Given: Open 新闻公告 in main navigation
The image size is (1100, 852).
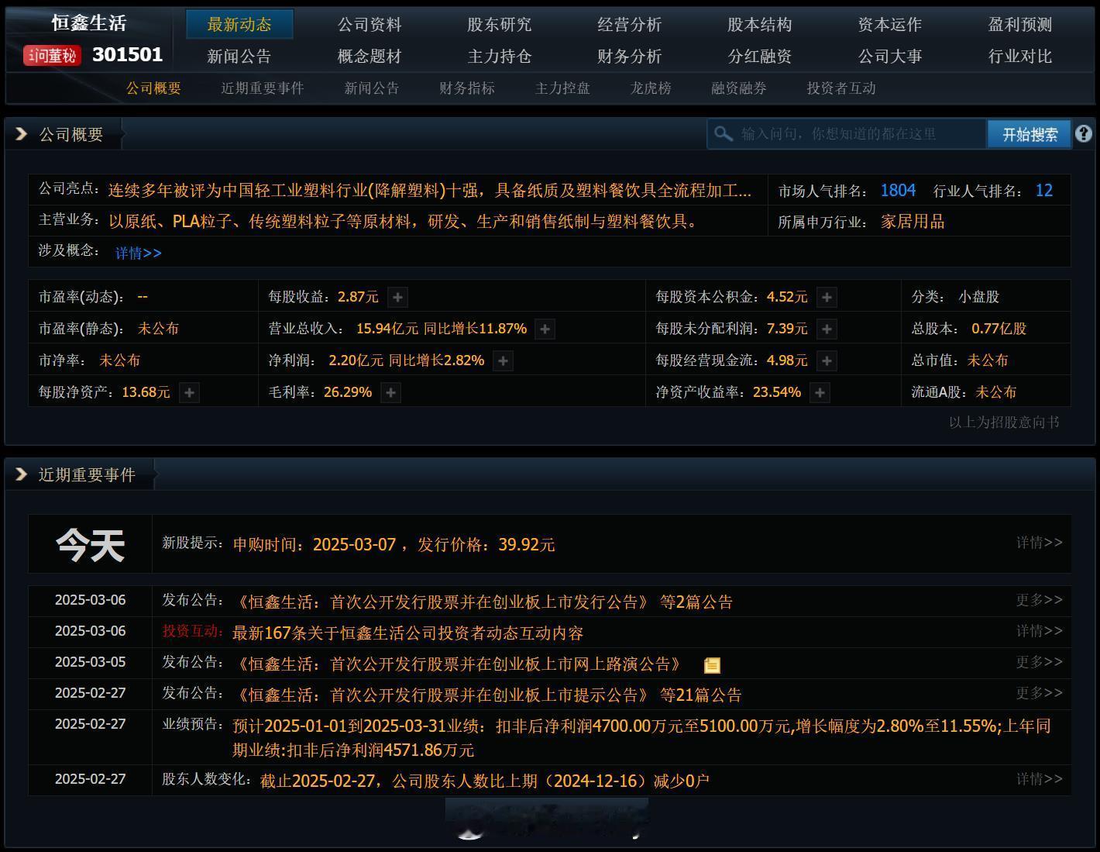Looking at the screenshot, I should (239, 57).
